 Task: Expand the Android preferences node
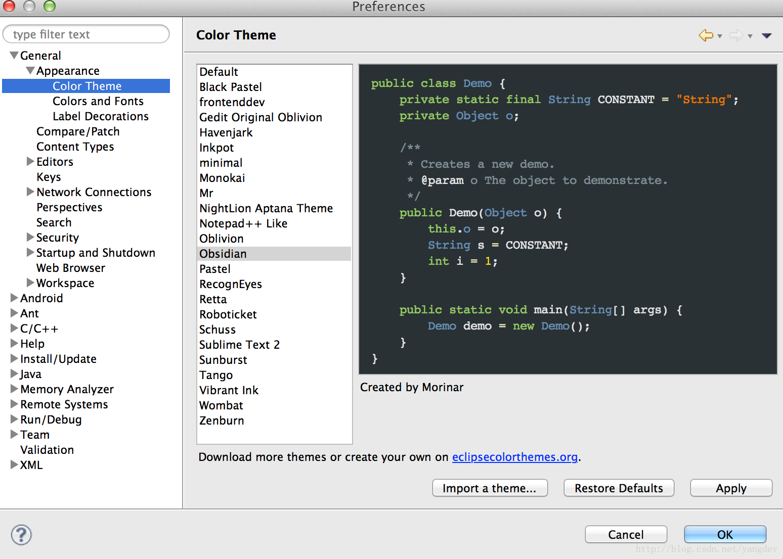[x=14, y=298]
